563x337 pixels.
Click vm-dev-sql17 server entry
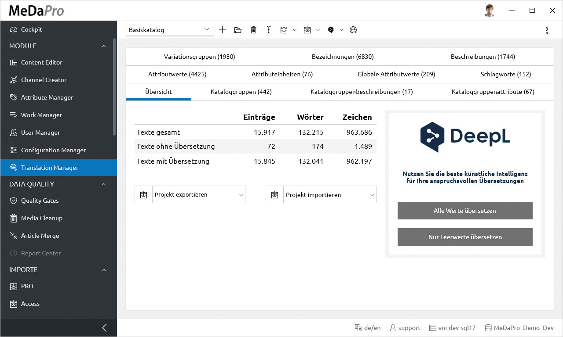pyautogui.click(x=453, y=328)
